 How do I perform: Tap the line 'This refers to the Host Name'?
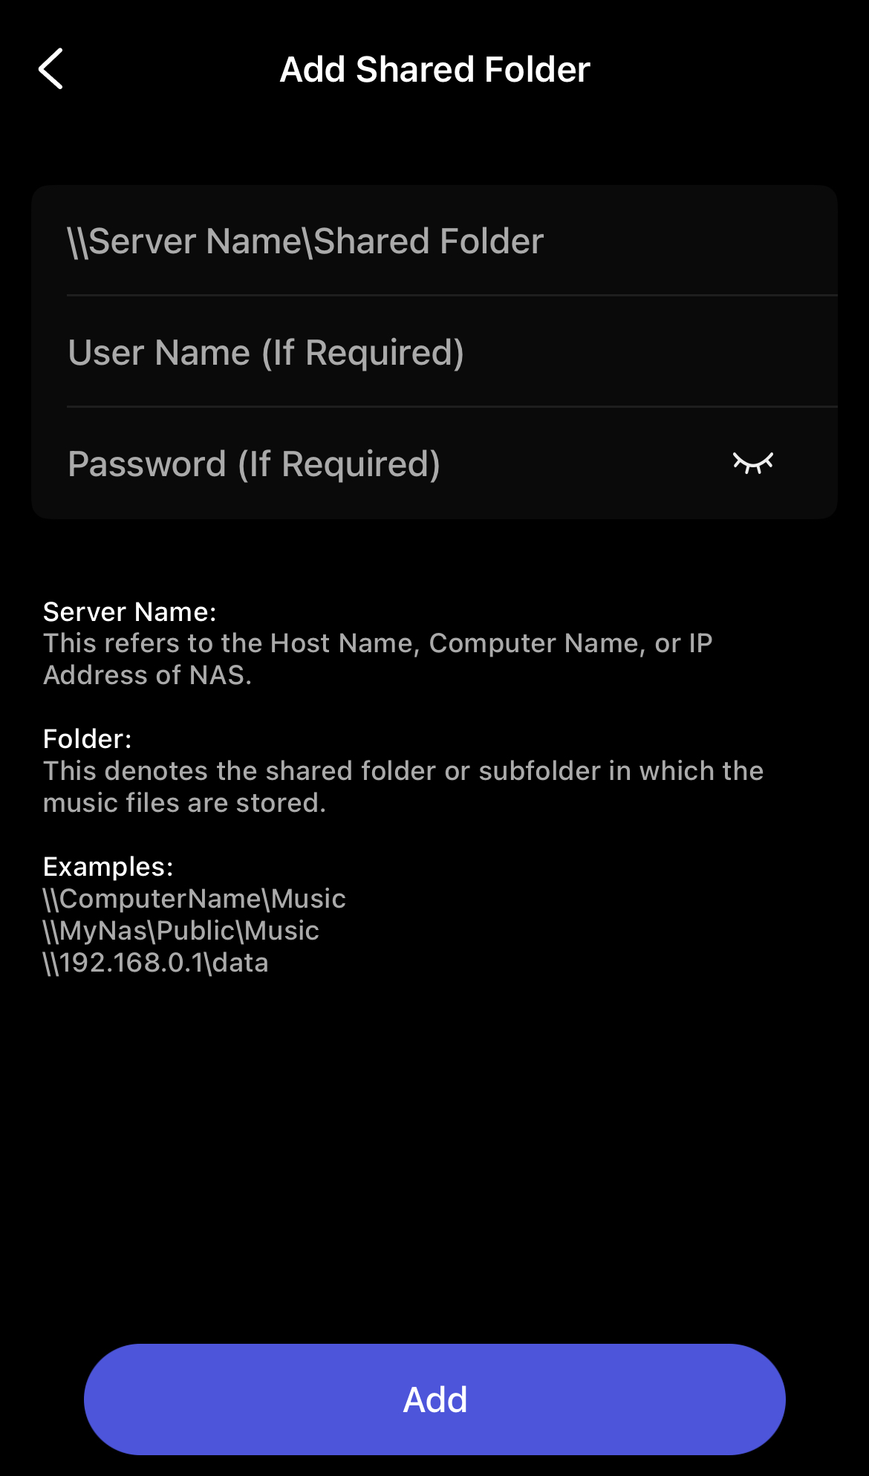tap(378, 643)
